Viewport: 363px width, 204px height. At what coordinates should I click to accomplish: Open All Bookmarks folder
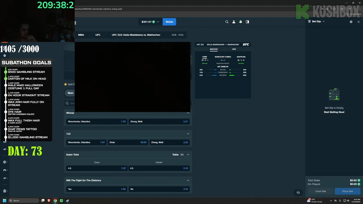pyautogui.click(x=354, y=14)
